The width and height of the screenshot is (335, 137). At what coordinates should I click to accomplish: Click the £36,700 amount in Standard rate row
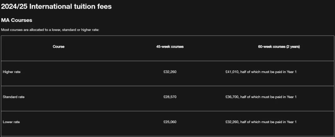click(x=232, y=97)
